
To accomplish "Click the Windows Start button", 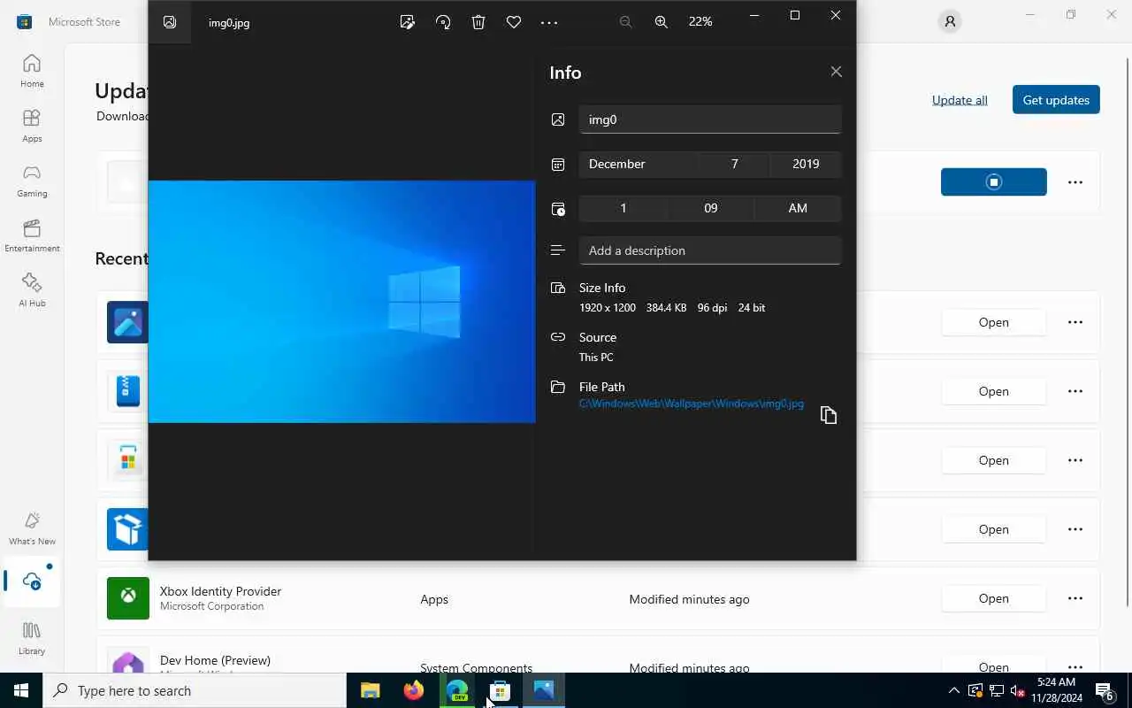I will [x=21, y=690].
